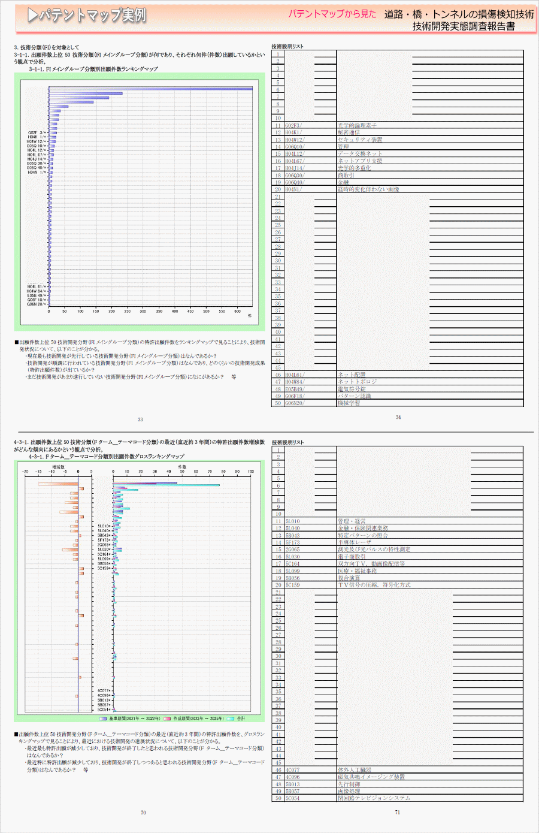Click the cyan 合計 legend swatch
This screenshot has height=833, width=539.
(231, 719)
